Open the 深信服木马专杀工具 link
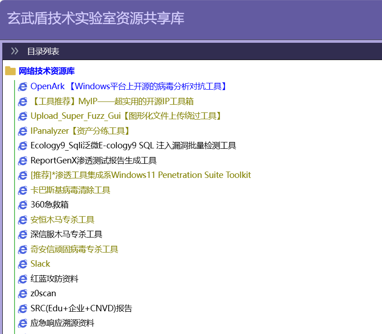 coord(66,234)
